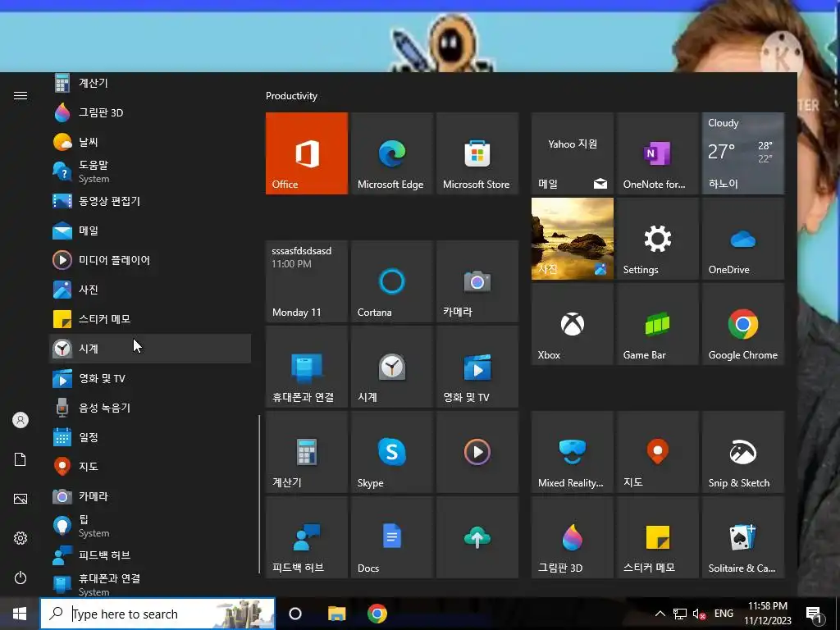This screenshot has height=630, width=840.
Task: Select 일정 in the app list
Action: point(150,437)
